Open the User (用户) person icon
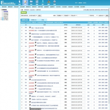110x110 pixels. coord(43,2)
